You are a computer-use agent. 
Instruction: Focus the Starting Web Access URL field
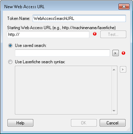(x=48, y=34)
